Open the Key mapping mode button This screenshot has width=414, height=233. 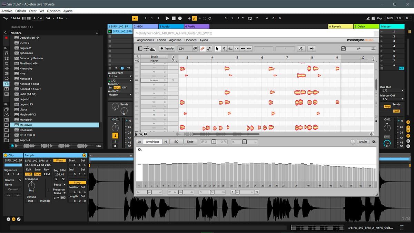pos(379,18)
